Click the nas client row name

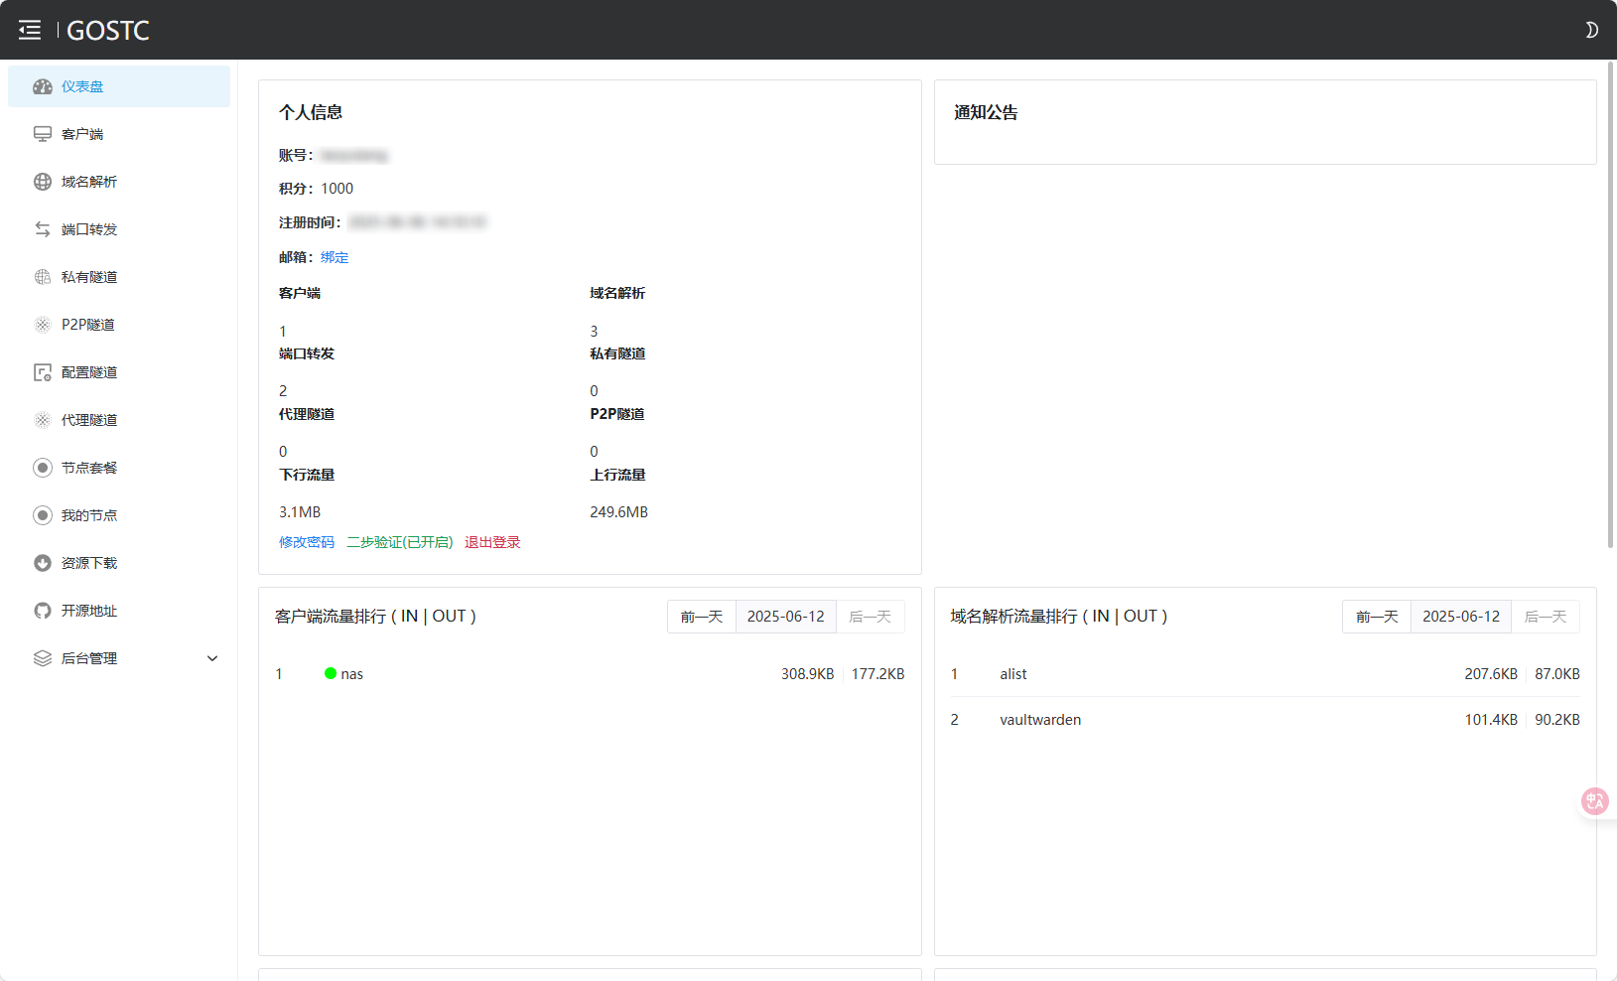(x=352, y=674)
